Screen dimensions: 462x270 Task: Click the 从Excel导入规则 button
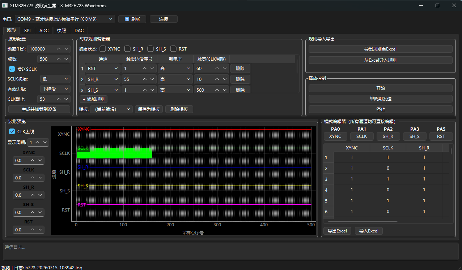(x=380, y=60)
